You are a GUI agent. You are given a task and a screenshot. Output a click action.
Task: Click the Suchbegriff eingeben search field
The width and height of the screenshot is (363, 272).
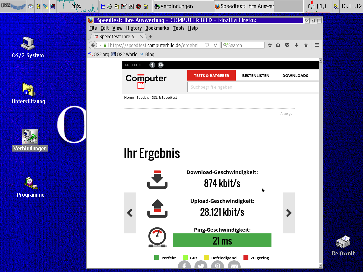click(253, 87)
